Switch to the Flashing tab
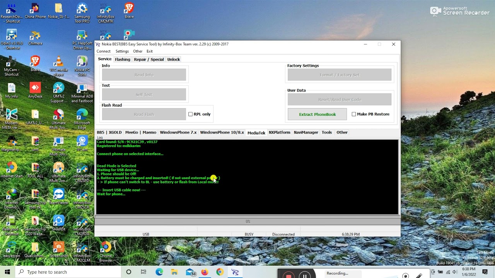 (123, 59)
